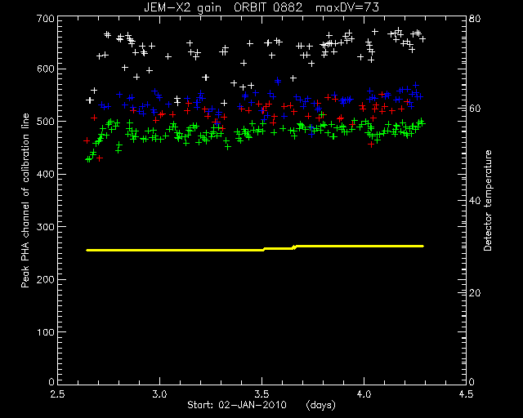
Task: Click the 40 label on right axis
Action: [x=475, y=201]
